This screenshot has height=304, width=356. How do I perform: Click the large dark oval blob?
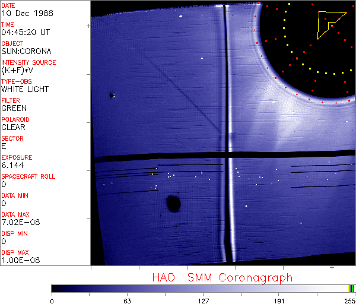tap(173, 204)
